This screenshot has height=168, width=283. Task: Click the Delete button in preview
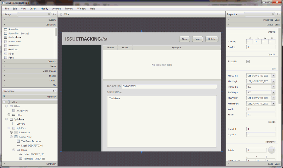click(212, 39)
